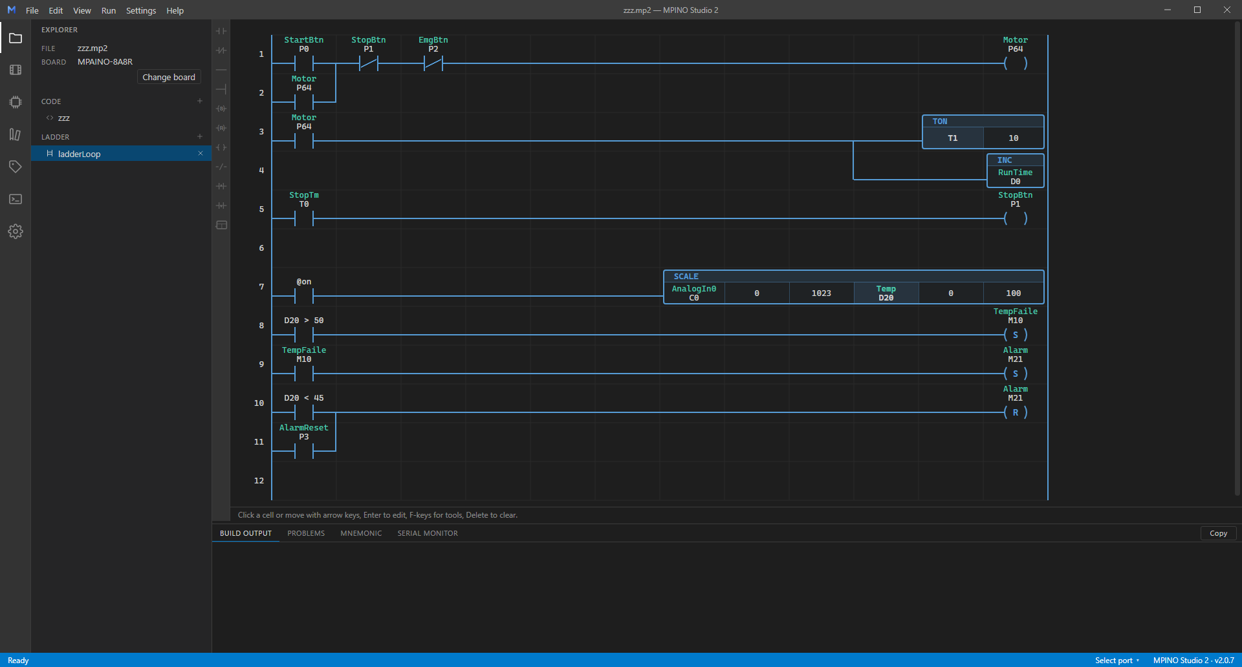
Task: Select the output coil tool
Action: [x=221, y=147]
